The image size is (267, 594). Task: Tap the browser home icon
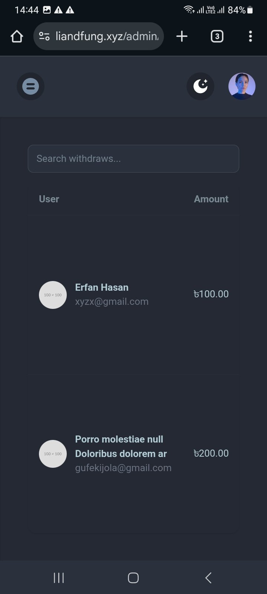(17, 36)
